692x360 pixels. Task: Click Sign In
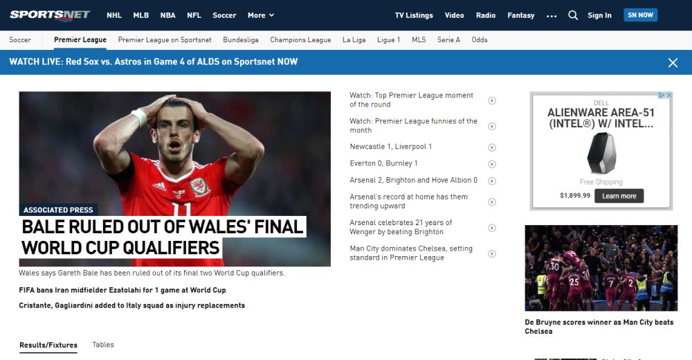[599, 15]
